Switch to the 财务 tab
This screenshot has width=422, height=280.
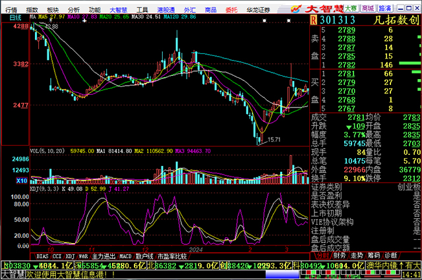[340, 255]
